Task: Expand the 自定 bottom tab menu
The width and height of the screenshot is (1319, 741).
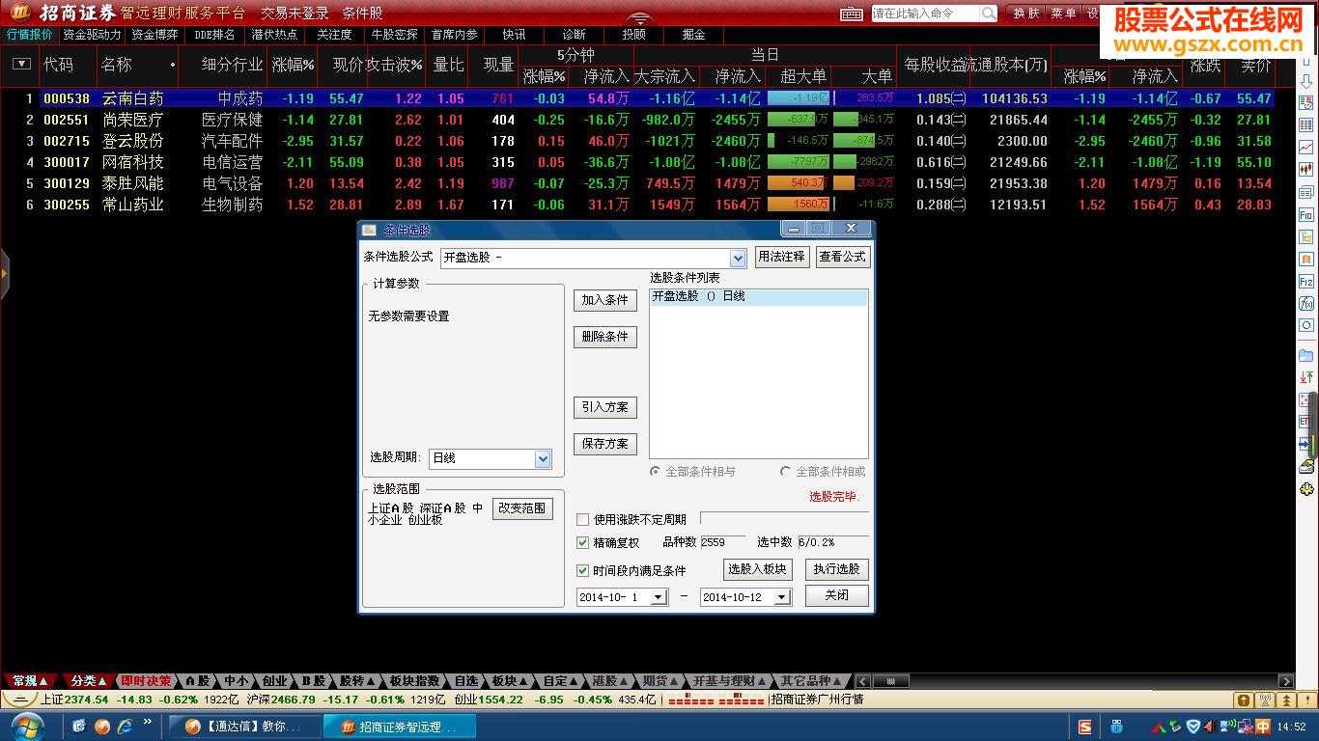Action: pyautogui.click(x=561, y=681)
